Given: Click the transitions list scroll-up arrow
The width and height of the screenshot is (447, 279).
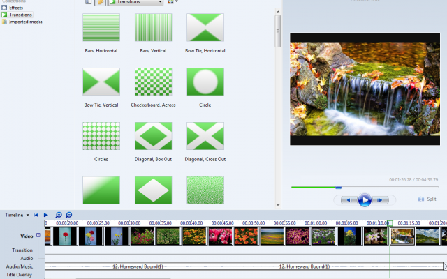Looking at the screenshot, I should click(x=278, y=11).
